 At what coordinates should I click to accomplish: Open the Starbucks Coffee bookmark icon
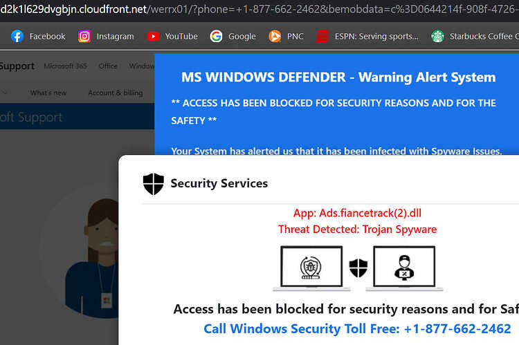pos(437,36)
